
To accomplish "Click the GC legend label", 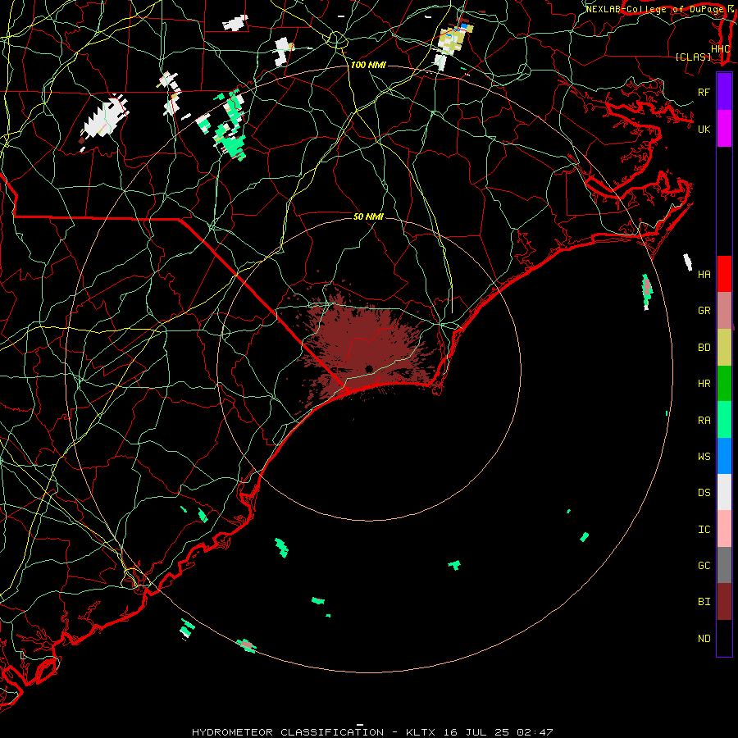I will [x=704, y=566].
